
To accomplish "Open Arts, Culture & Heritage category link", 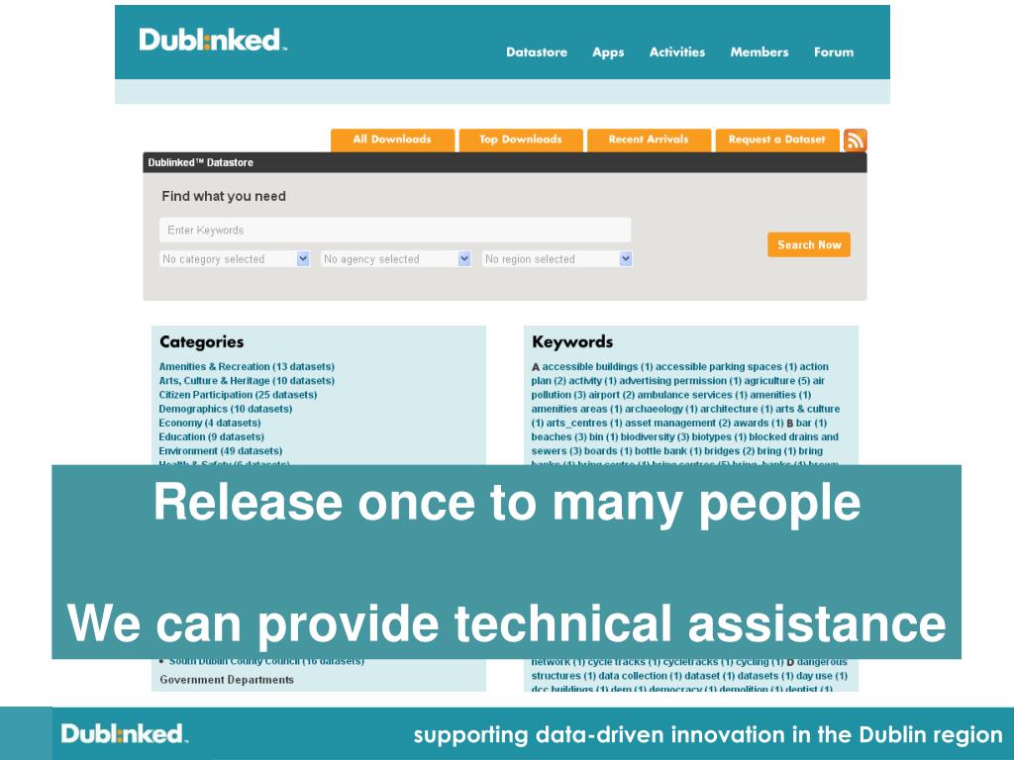I will click(247, 381).
